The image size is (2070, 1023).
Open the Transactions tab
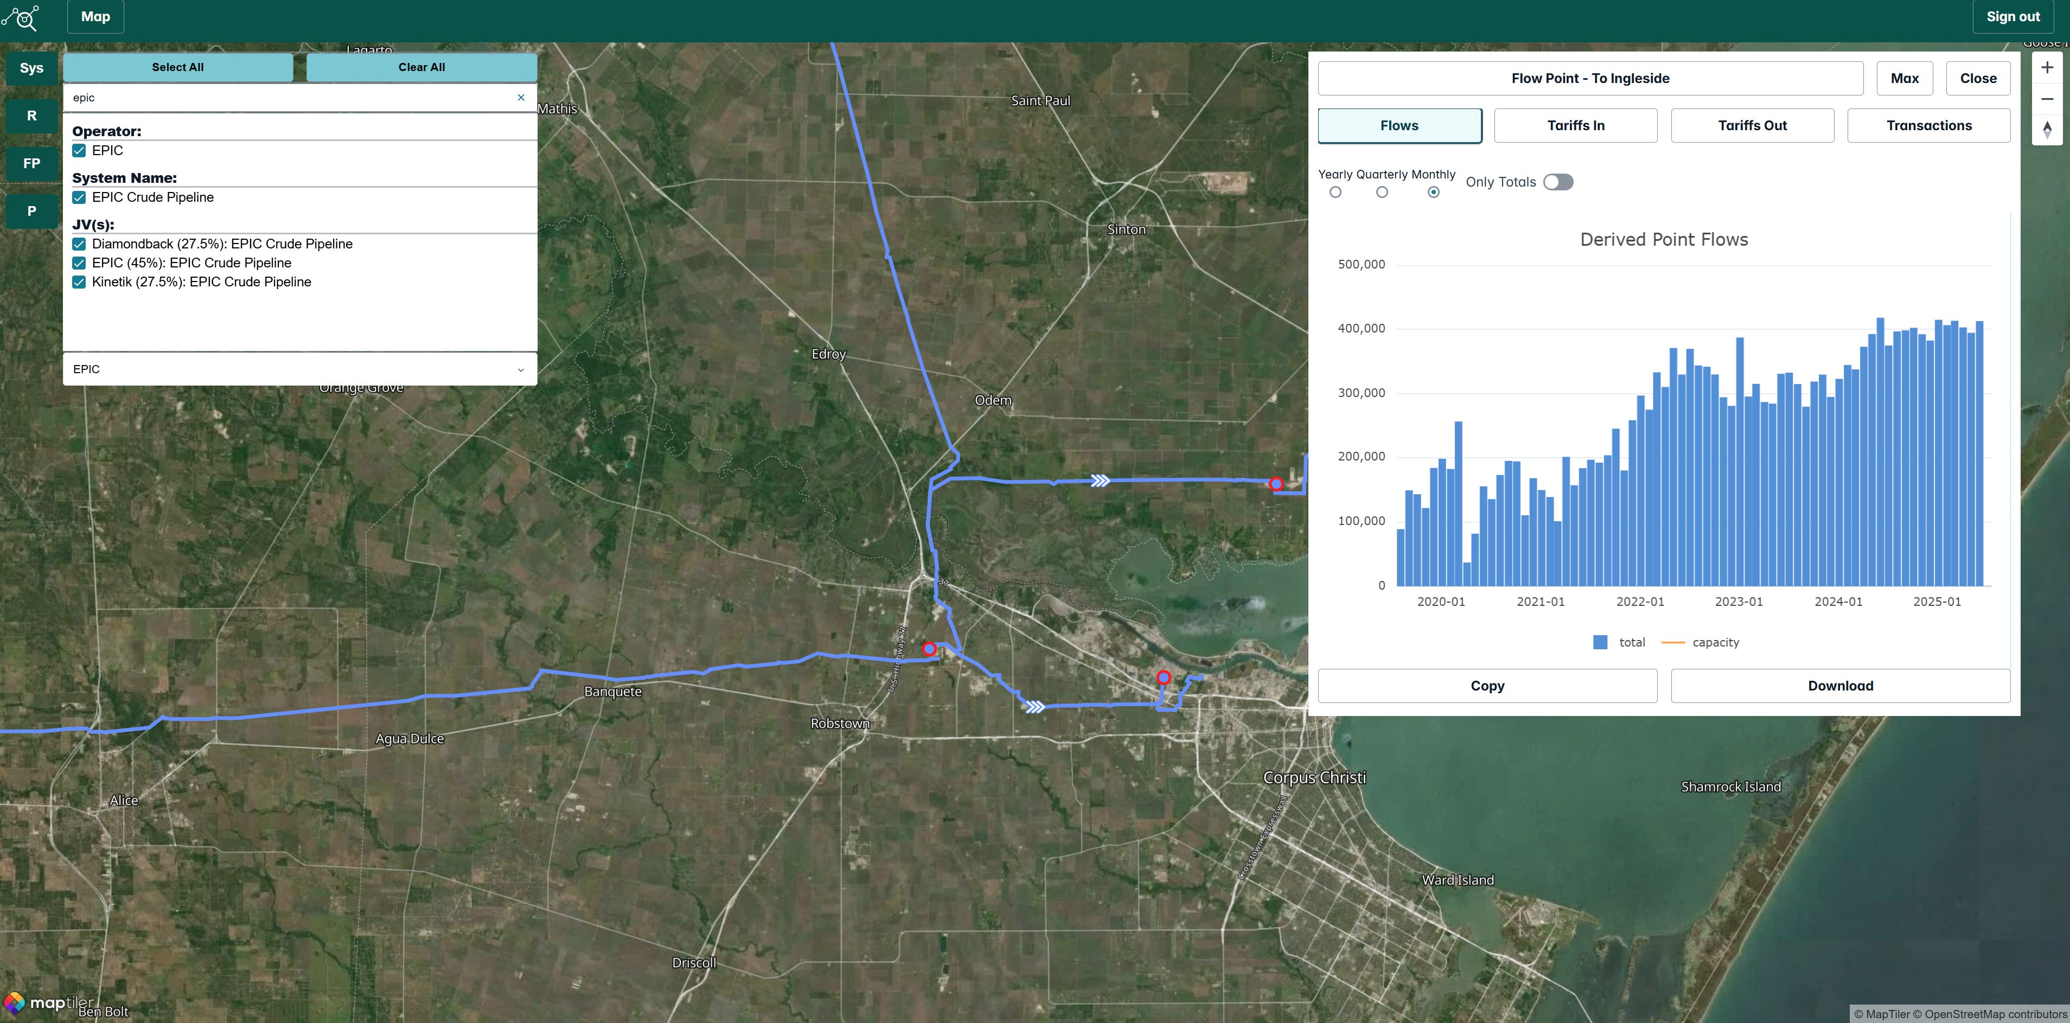(1928, 125)
